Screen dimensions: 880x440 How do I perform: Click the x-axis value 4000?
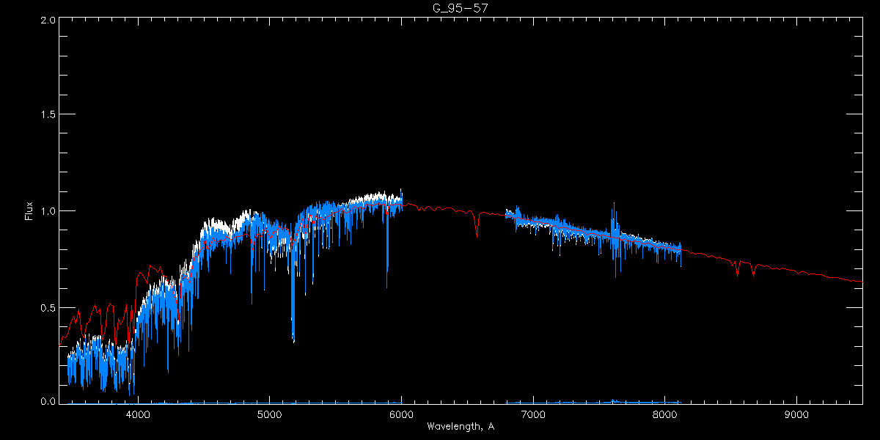[138, 415]
